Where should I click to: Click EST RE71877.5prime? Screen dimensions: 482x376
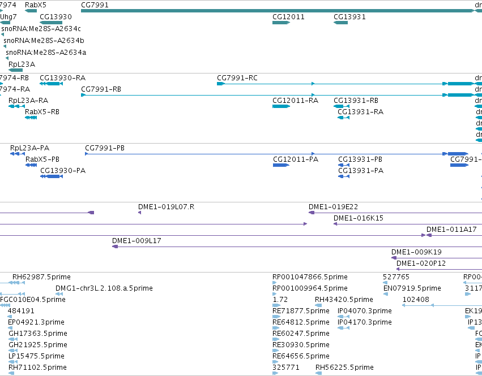click(276, 317)
